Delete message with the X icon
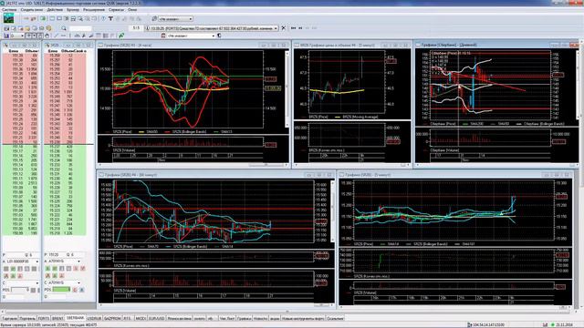Screen dimensions: 584x328 coord(284,28)
